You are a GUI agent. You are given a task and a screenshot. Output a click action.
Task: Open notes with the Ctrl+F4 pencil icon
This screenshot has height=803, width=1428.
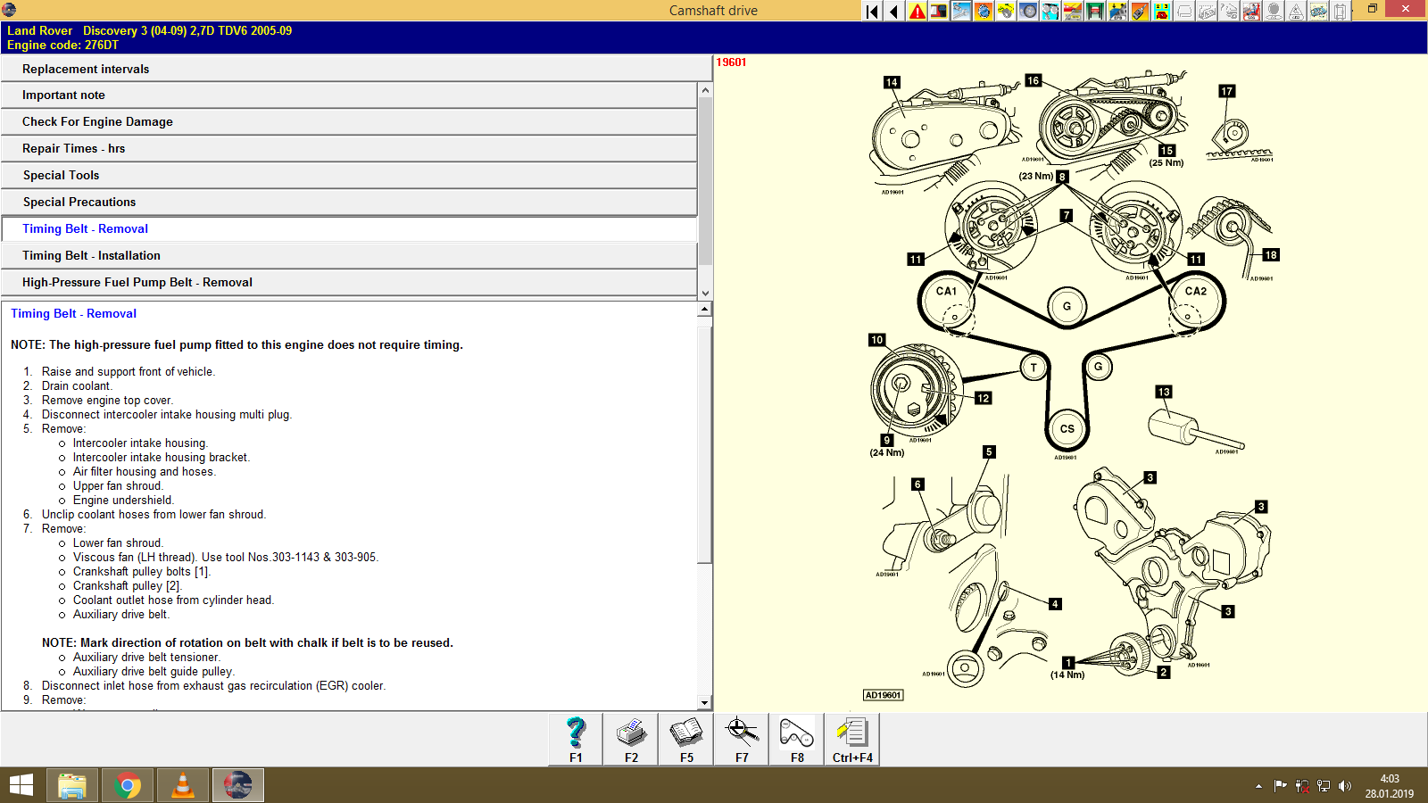click(852, 739)
